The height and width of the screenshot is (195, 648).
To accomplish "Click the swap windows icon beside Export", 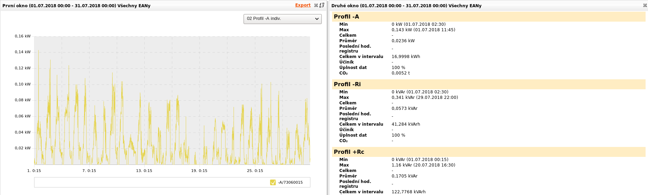I will 322,5.
